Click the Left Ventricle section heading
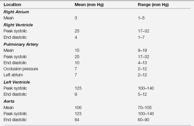 [16, 82]
